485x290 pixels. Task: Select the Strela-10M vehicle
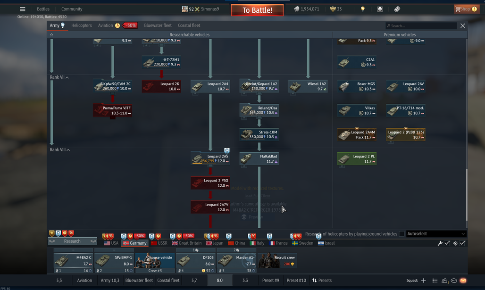[259, 134]
